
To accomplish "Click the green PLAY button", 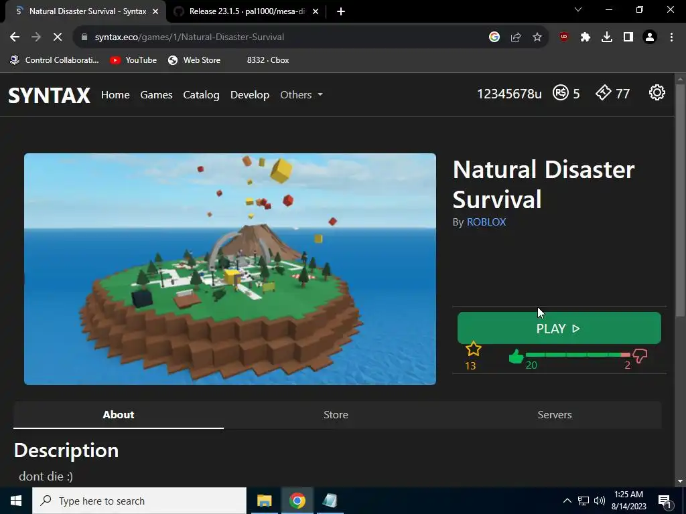I will (559, 328).
